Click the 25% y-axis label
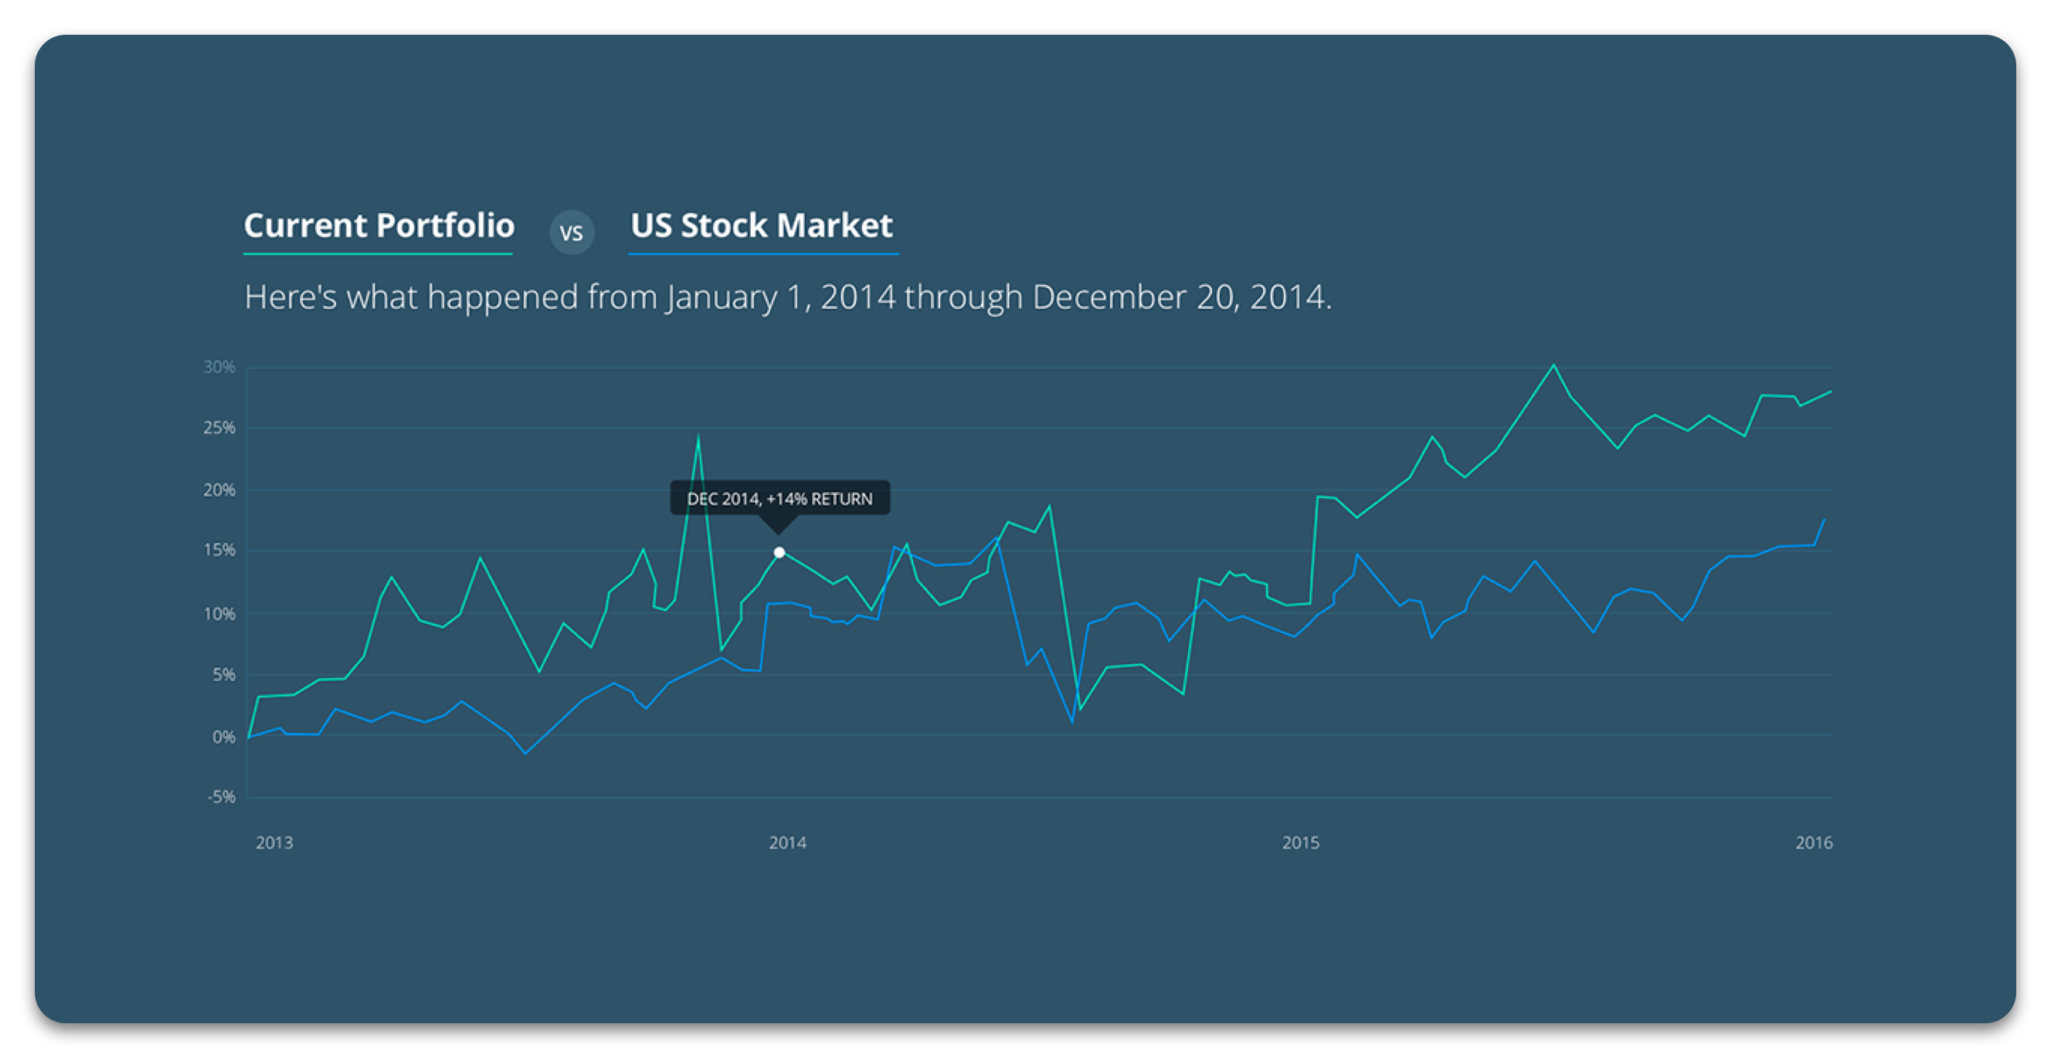Image resolution: width=2051 pixels, height=1058 pixels. pos(219,429)
